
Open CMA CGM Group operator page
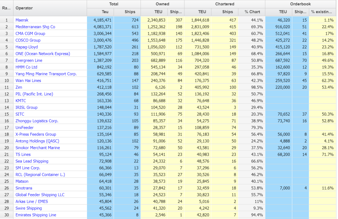30,33
